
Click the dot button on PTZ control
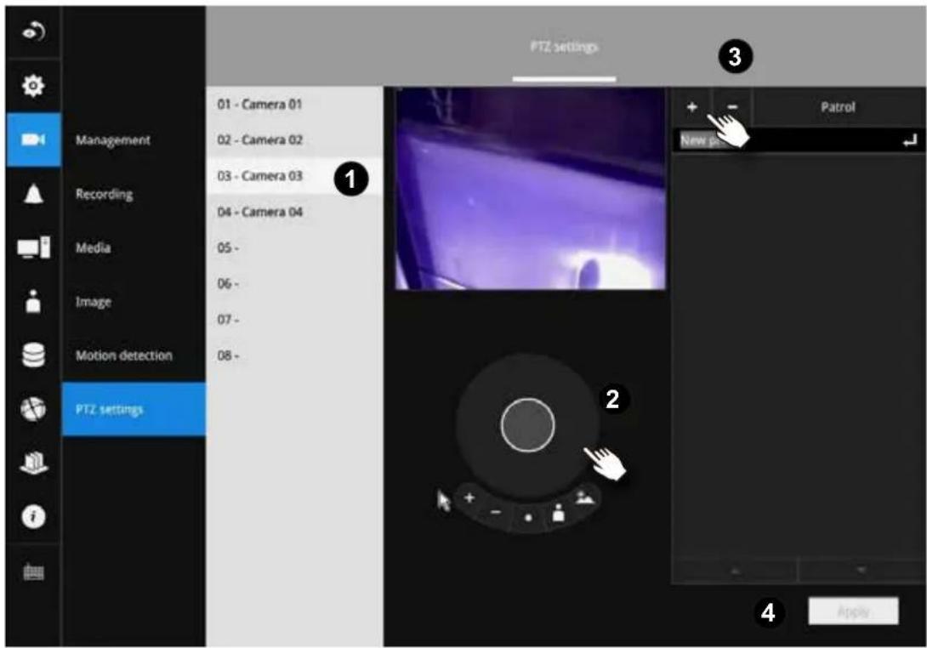[528, 518]
